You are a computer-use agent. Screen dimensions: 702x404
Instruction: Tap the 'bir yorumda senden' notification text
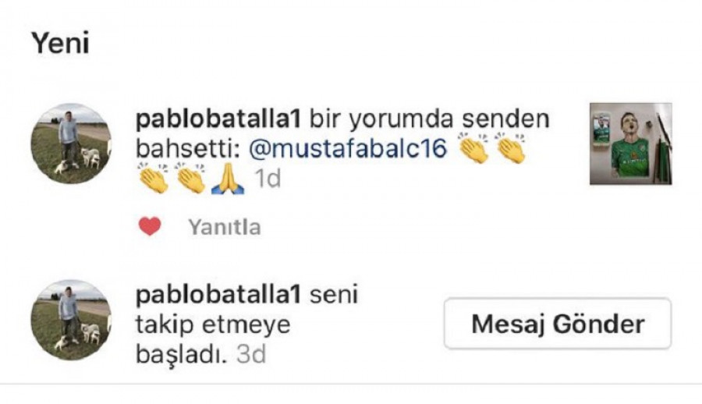click(429, 119)
